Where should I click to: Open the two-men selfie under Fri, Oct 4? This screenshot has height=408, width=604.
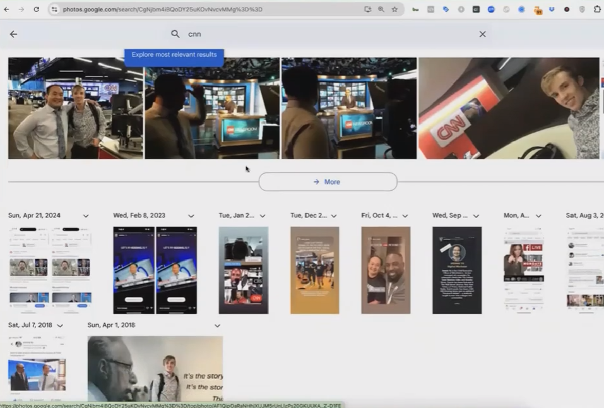(x=386, y=270)
